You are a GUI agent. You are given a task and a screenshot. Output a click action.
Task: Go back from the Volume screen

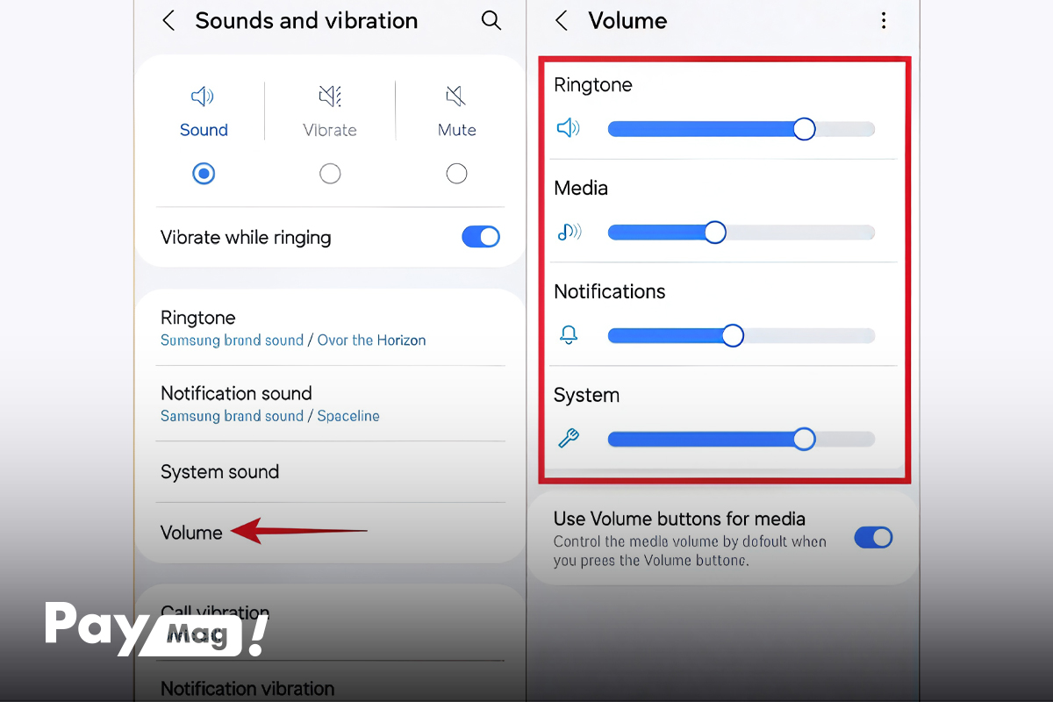(x=562, y=21)
